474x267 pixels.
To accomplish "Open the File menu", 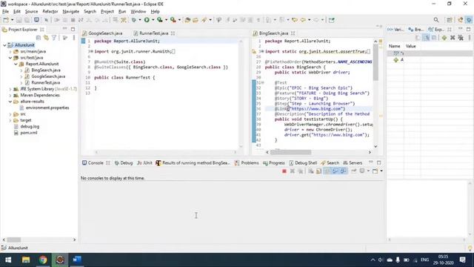I will click(x=5, y=12).
